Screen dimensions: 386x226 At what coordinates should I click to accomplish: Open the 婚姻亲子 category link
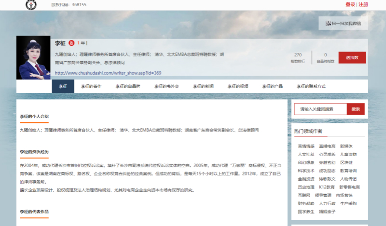coord(327,212)
